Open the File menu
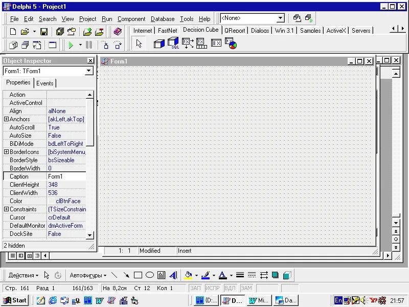The image size is (409, 307). click(x=14, y=19)
